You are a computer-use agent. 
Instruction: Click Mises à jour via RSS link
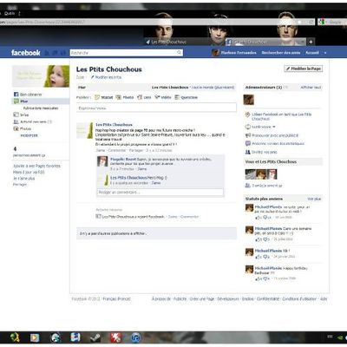[29, 172]
